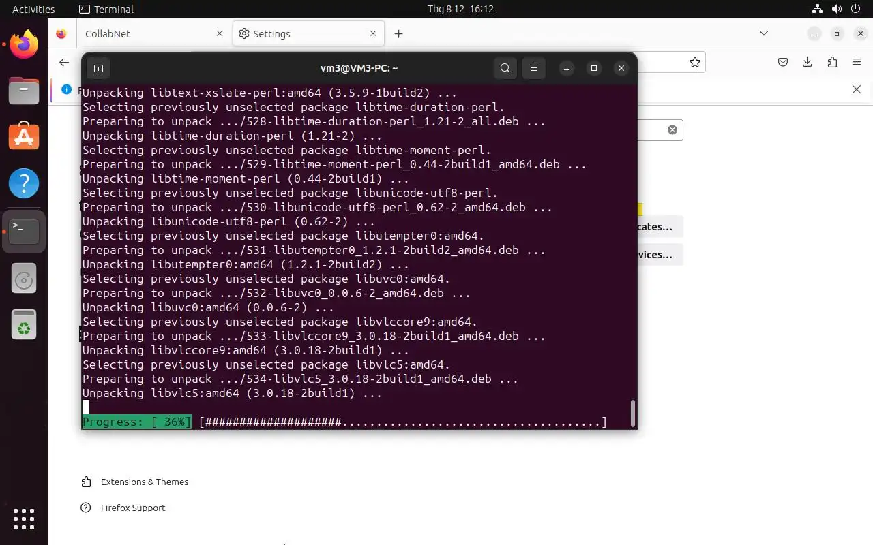Open Firefox application menu

pos(857,62)
